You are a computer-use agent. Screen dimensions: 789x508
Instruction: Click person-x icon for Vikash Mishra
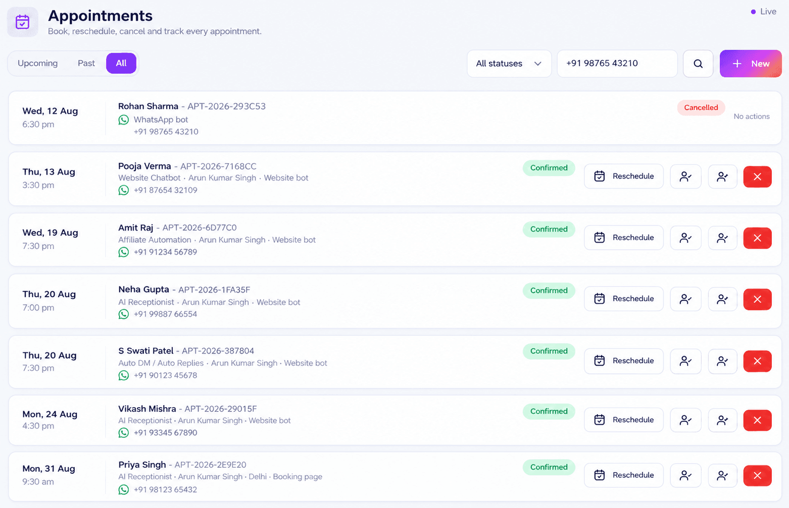pyautogui.click(x=722, y=420)
